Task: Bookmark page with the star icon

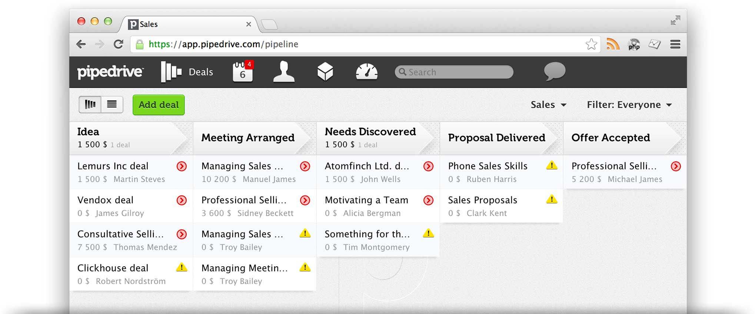Action: (591, 44)
